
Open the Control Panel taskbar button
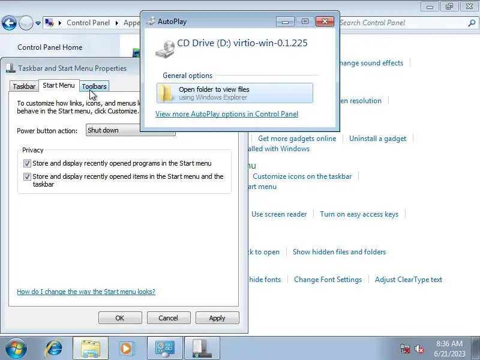coord(164,349)
